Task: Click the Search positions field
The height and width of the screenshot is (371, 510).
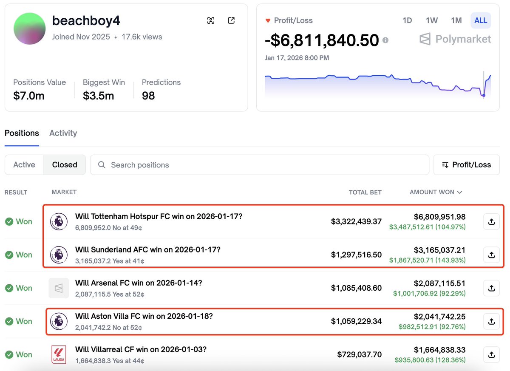Action: [x=259, y=165]
